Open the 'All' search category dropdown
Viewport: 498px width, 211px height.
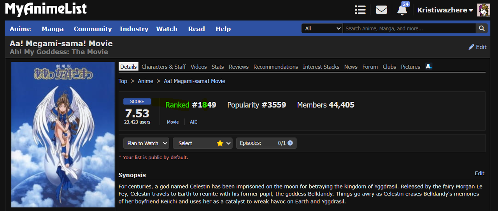tap(322, 28)
